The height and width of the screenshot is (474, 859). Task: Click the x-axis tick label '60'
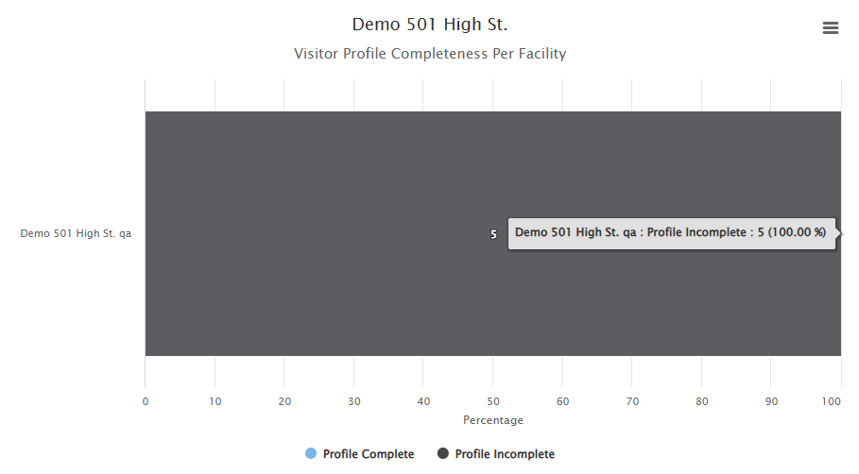click(562, 401)
